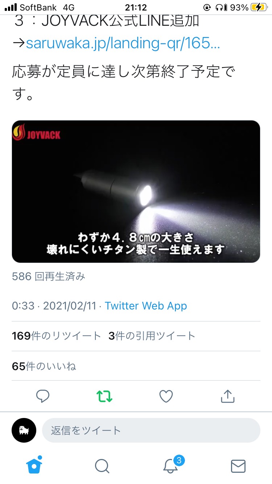Tap the profile avatar beside reply field
The height and width of the screenshot is (484, 272).
[24, 430]
